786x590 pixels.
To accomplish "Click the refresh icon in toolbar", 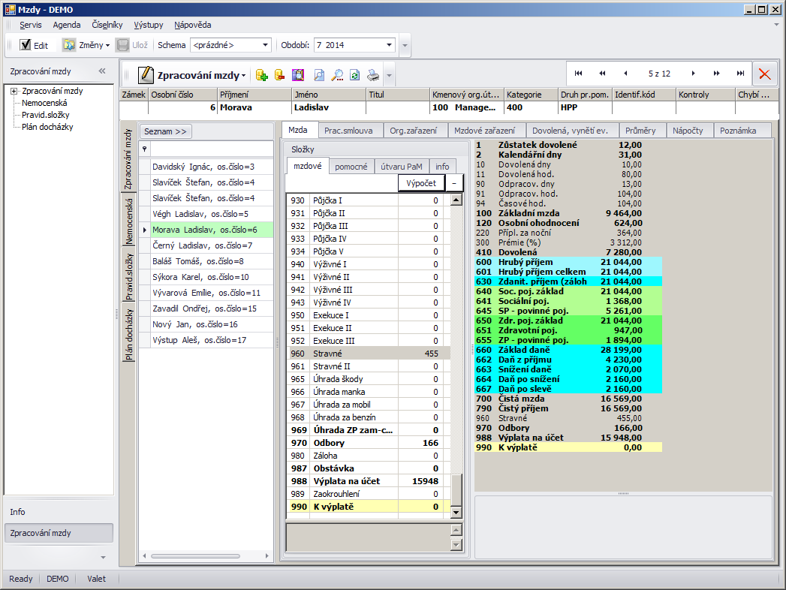I will [354, 75].
